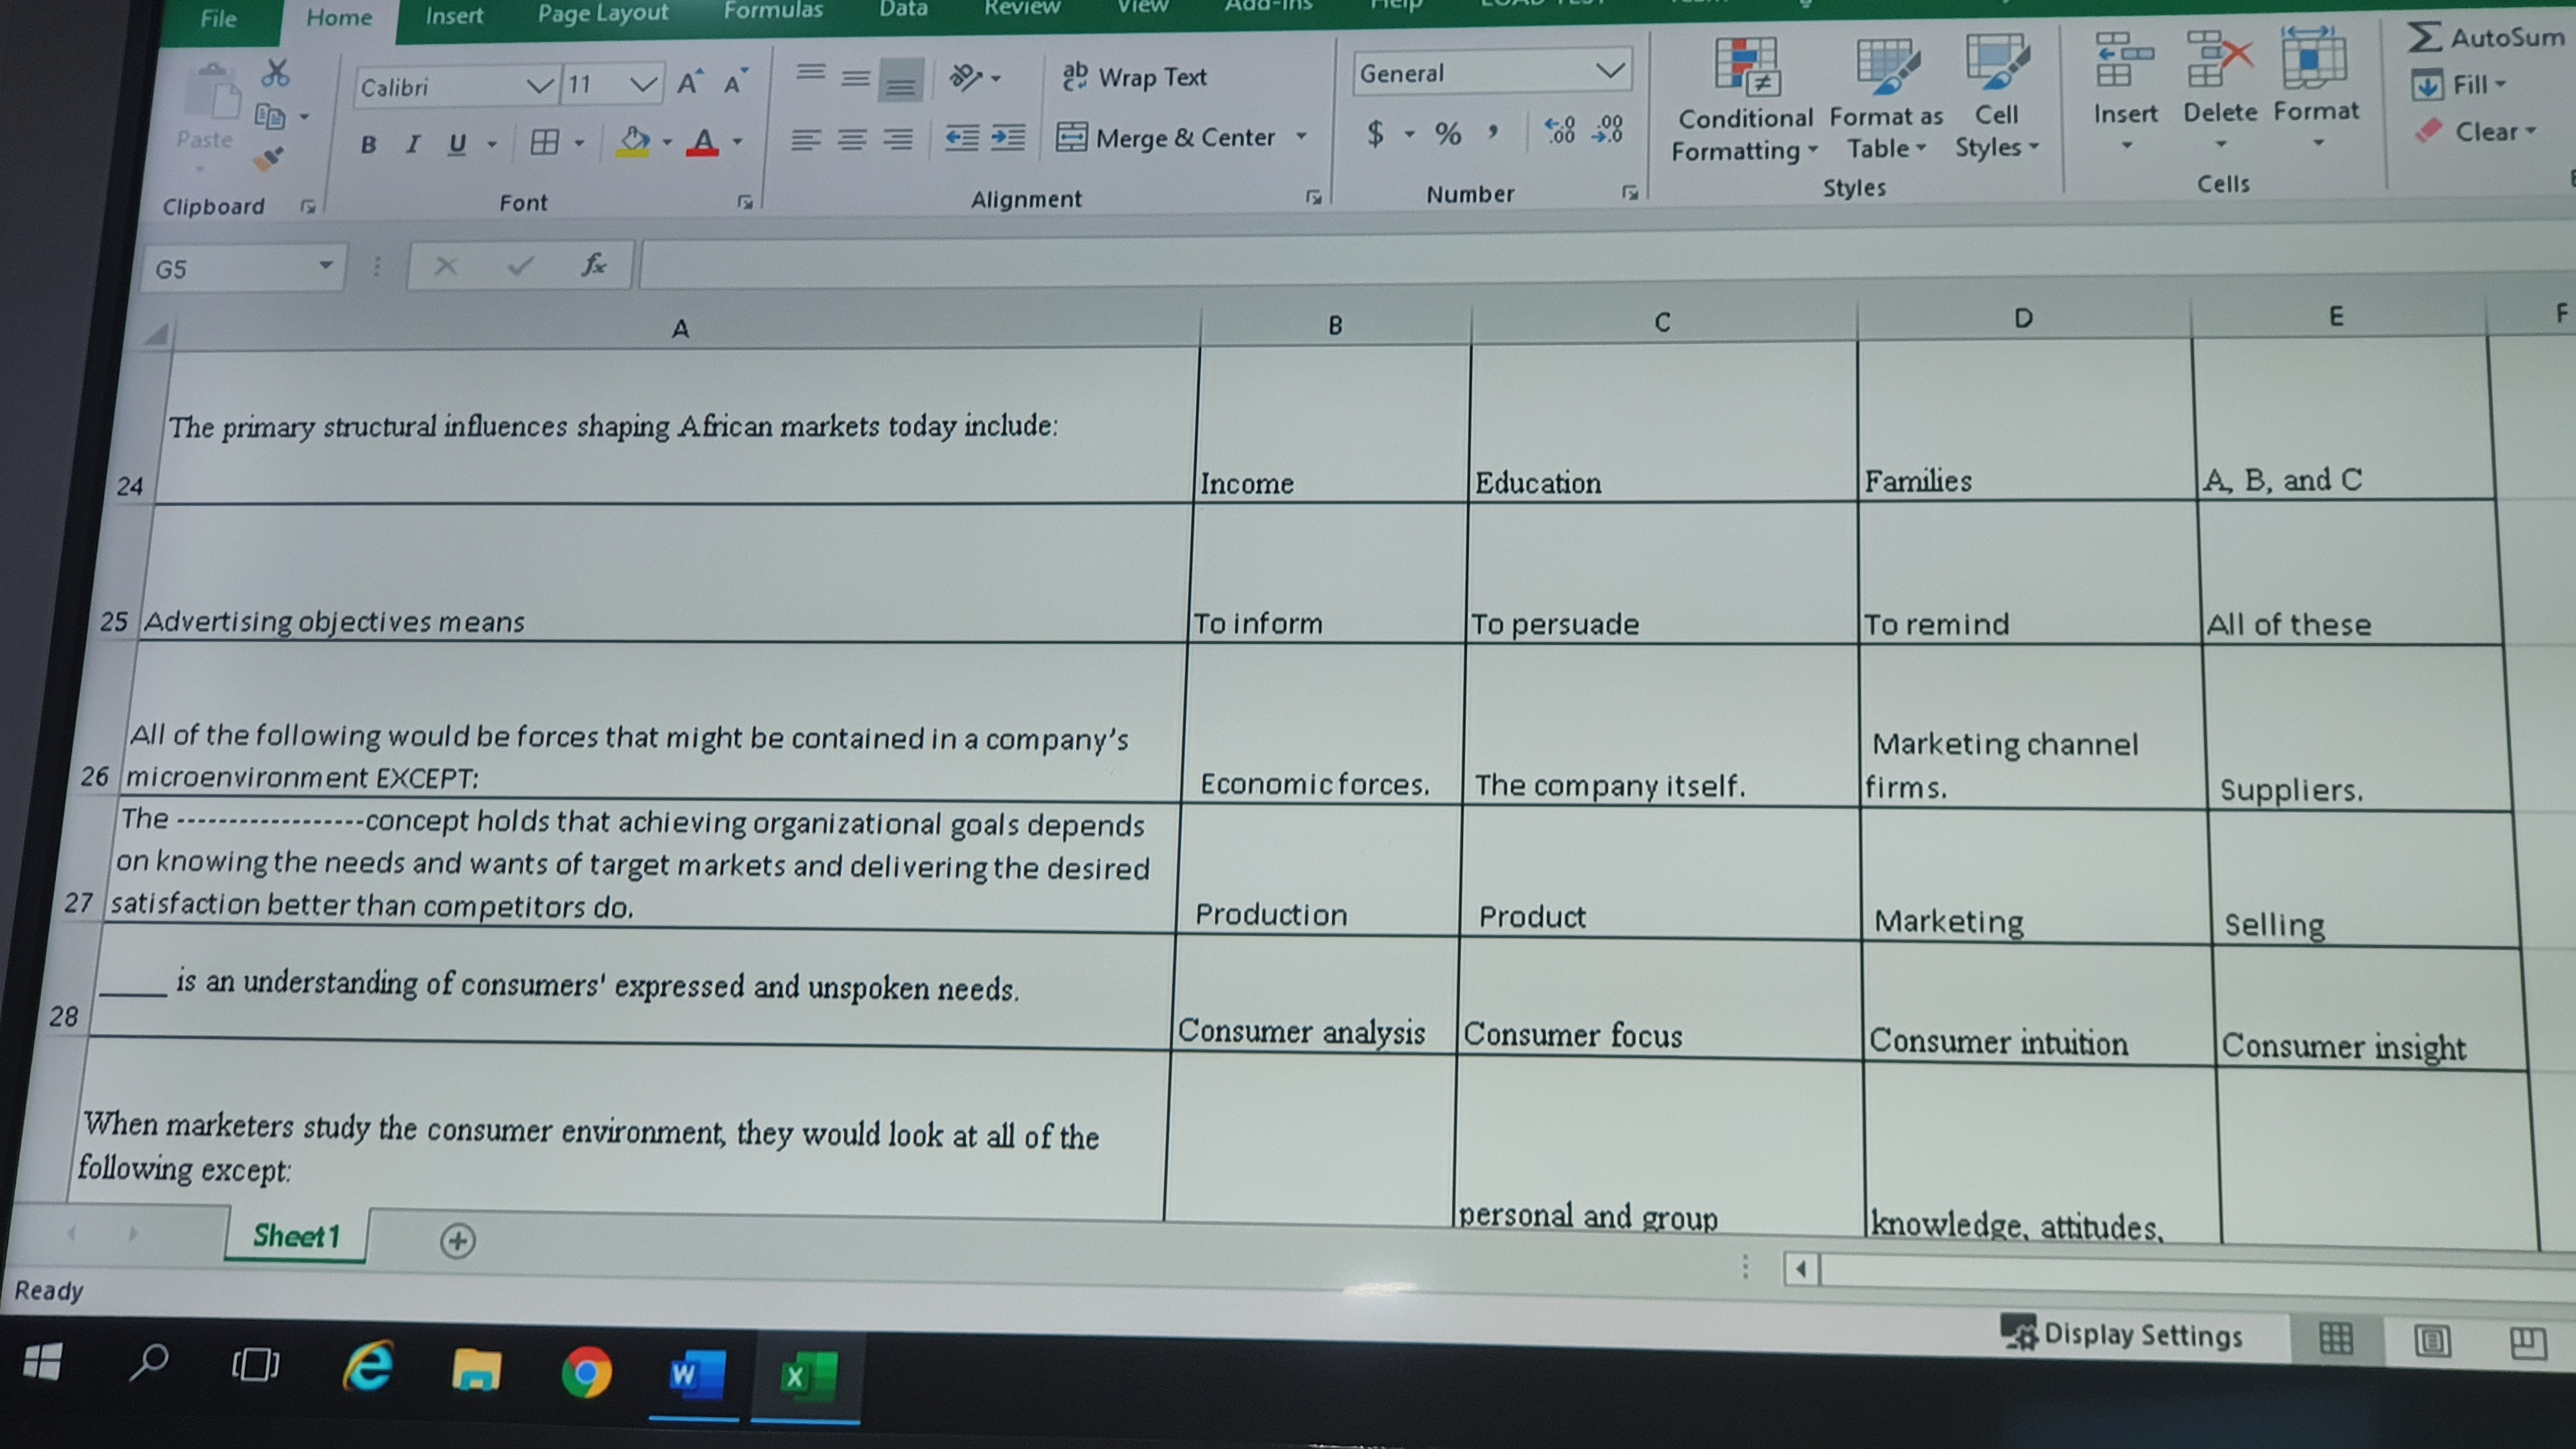
Task: Open the font size dropdown
Action: coord(645,85)
